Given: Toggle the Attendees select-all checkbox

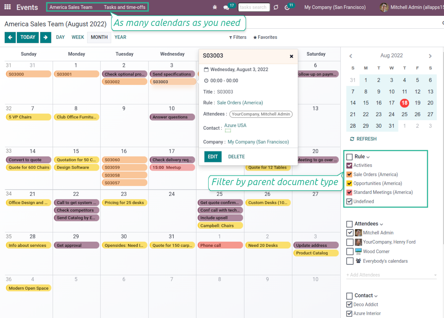Looking at the screenshot, I should tap(349, 224).
